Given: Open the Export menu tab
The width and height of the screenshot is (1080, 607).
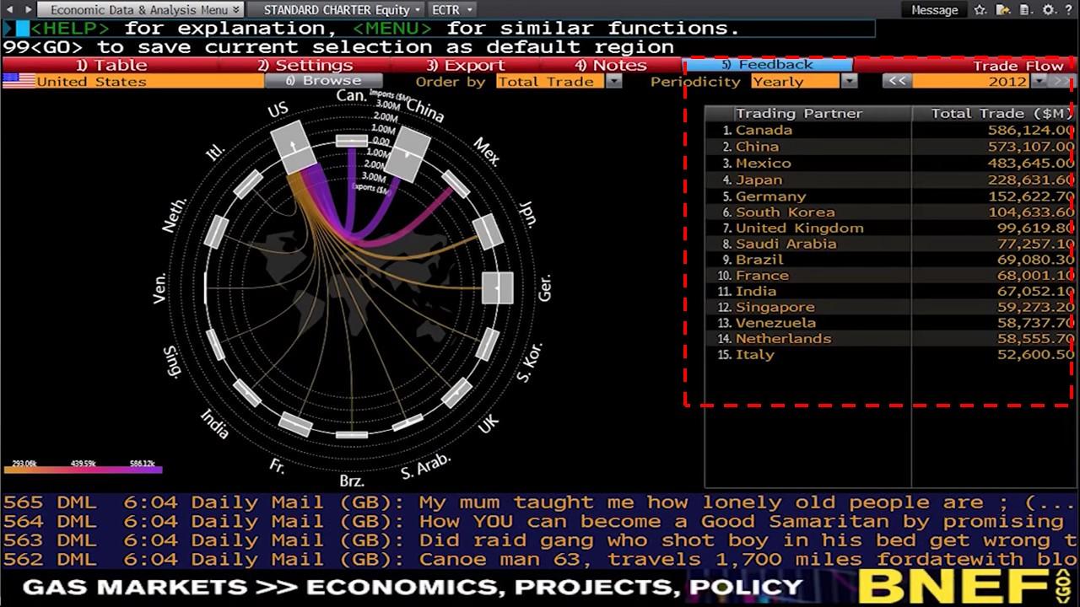Looking at the screenshot, I should [x=465, y=65].
